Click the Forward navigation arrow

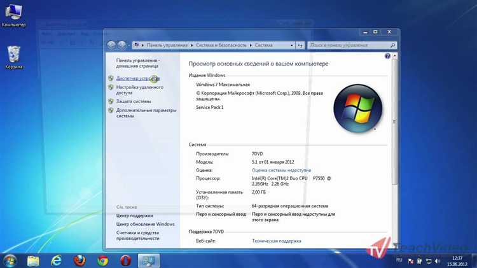point(121,45)
